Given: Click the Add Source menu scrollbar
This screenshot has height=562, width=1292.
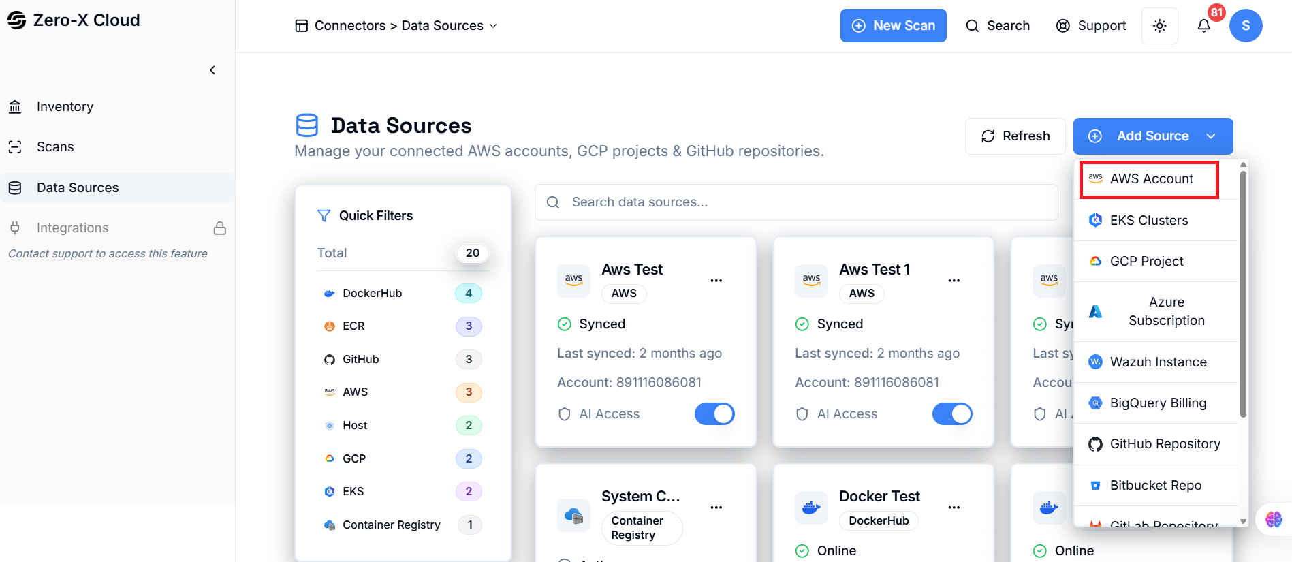Looking at the screenshot, I should click(x=1243, y=294).
